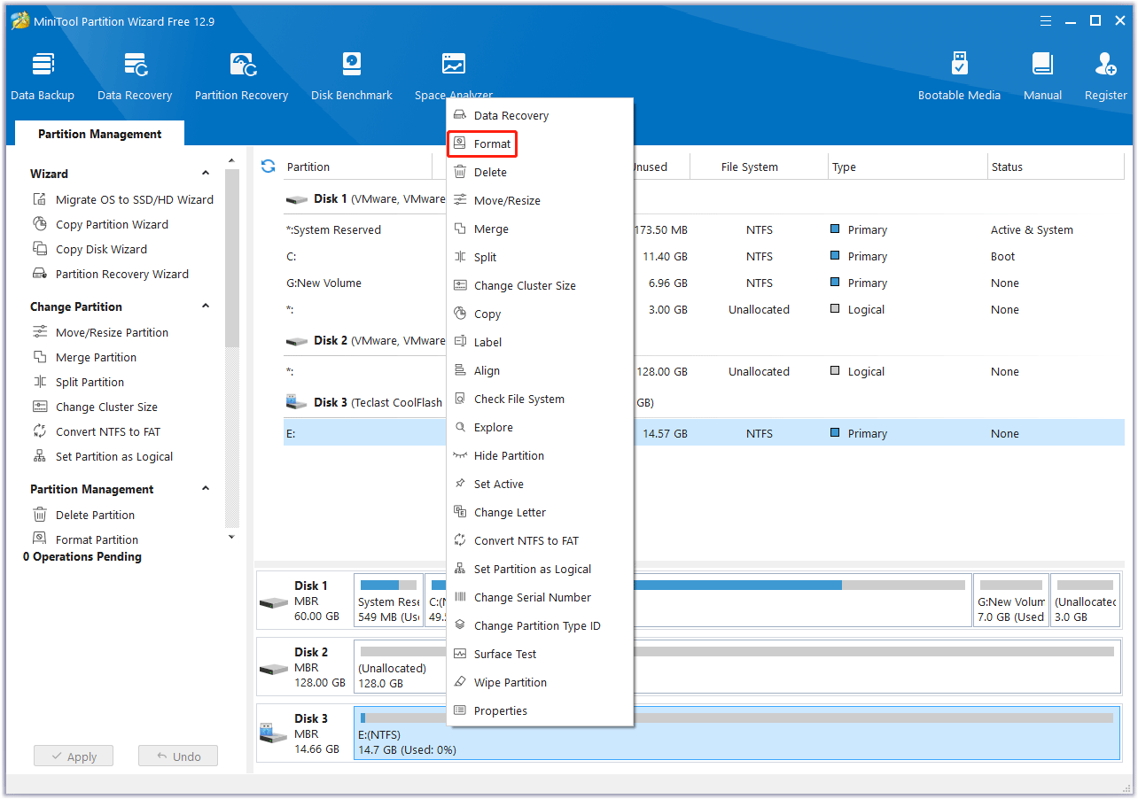Select the G:New Volume partition row

click(x=704, y=283)
